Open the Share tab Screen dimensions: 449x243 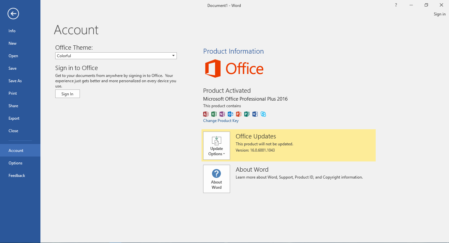[20, 106]
